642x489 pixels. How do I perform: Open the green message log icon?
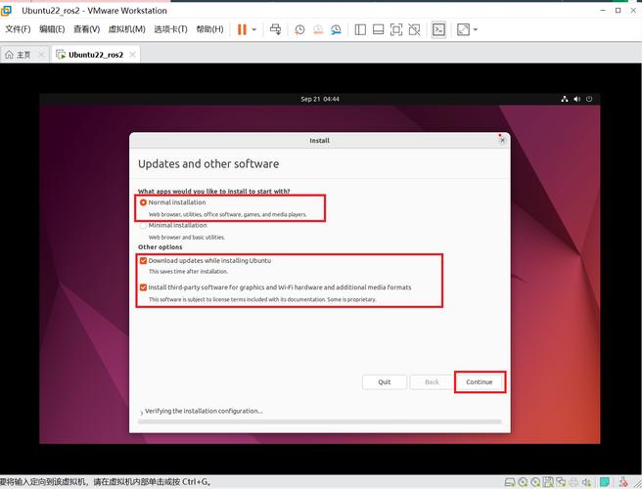(605, 482)
